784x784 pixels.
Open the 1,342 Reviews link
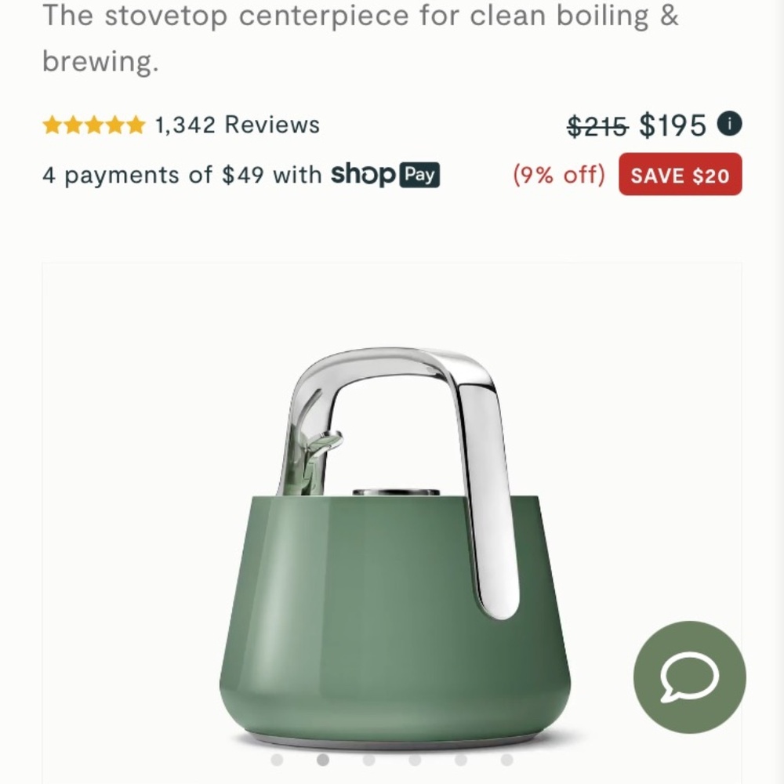[235, 124]
